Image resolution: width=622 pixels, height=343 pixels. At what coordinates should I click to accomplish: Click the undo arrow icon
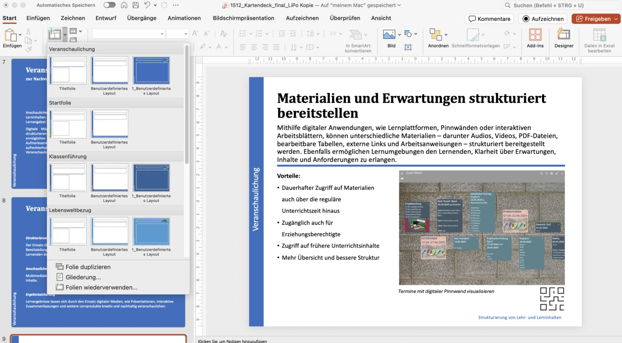pyautogui.click(x=147, y=5)
